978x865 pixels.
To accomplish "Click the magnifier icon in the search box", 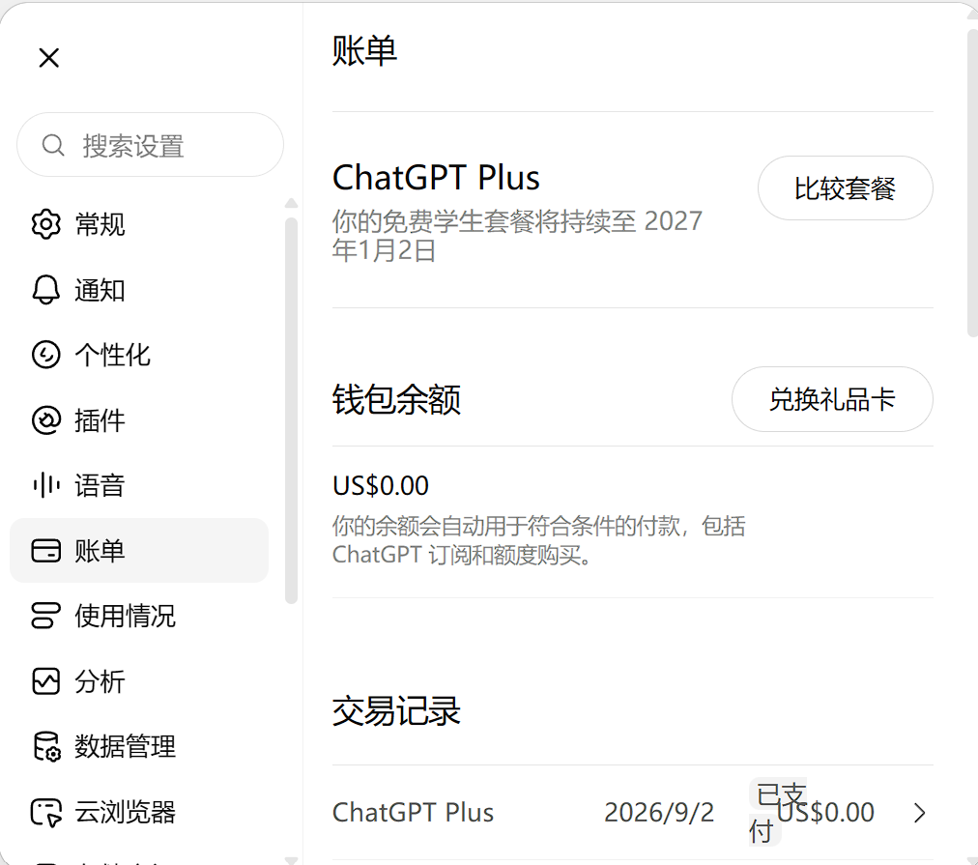I will click(53, 145).
